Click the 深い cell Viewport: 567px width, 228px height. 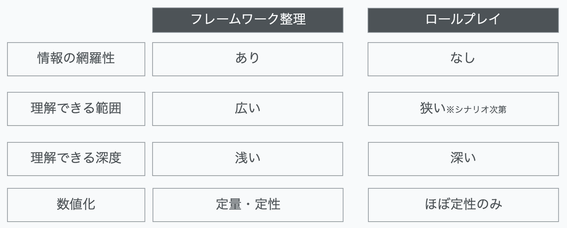click(463, 158)
